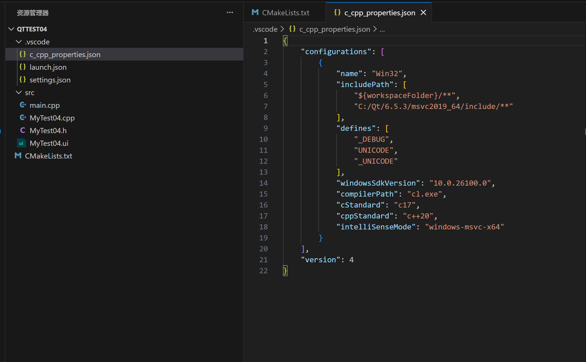This screenshot has width=586, height=362.
Task: Collapse the .vscode folder chevron
Action: 19,42
